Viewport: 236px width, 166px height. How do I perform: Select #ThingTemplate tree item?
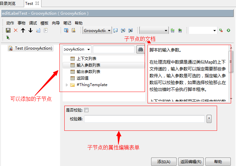click(92, 85)
